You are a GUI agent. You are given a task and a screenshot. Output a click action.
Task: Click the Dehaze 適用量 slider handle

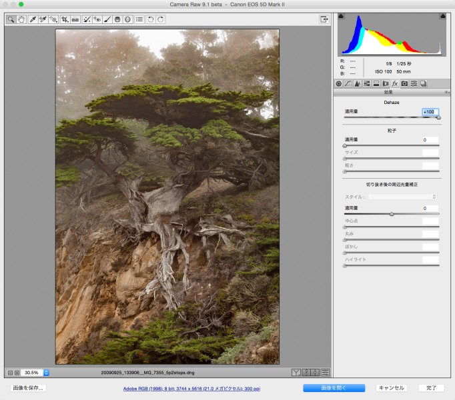[x=438, y=117]
